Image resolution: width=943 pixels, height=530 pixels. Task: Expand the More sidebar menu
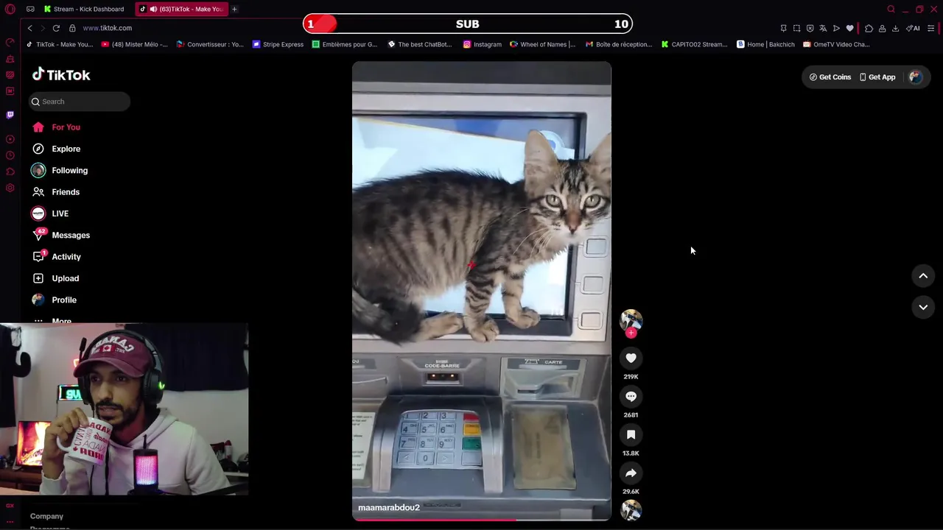click(x=52, y=320)
